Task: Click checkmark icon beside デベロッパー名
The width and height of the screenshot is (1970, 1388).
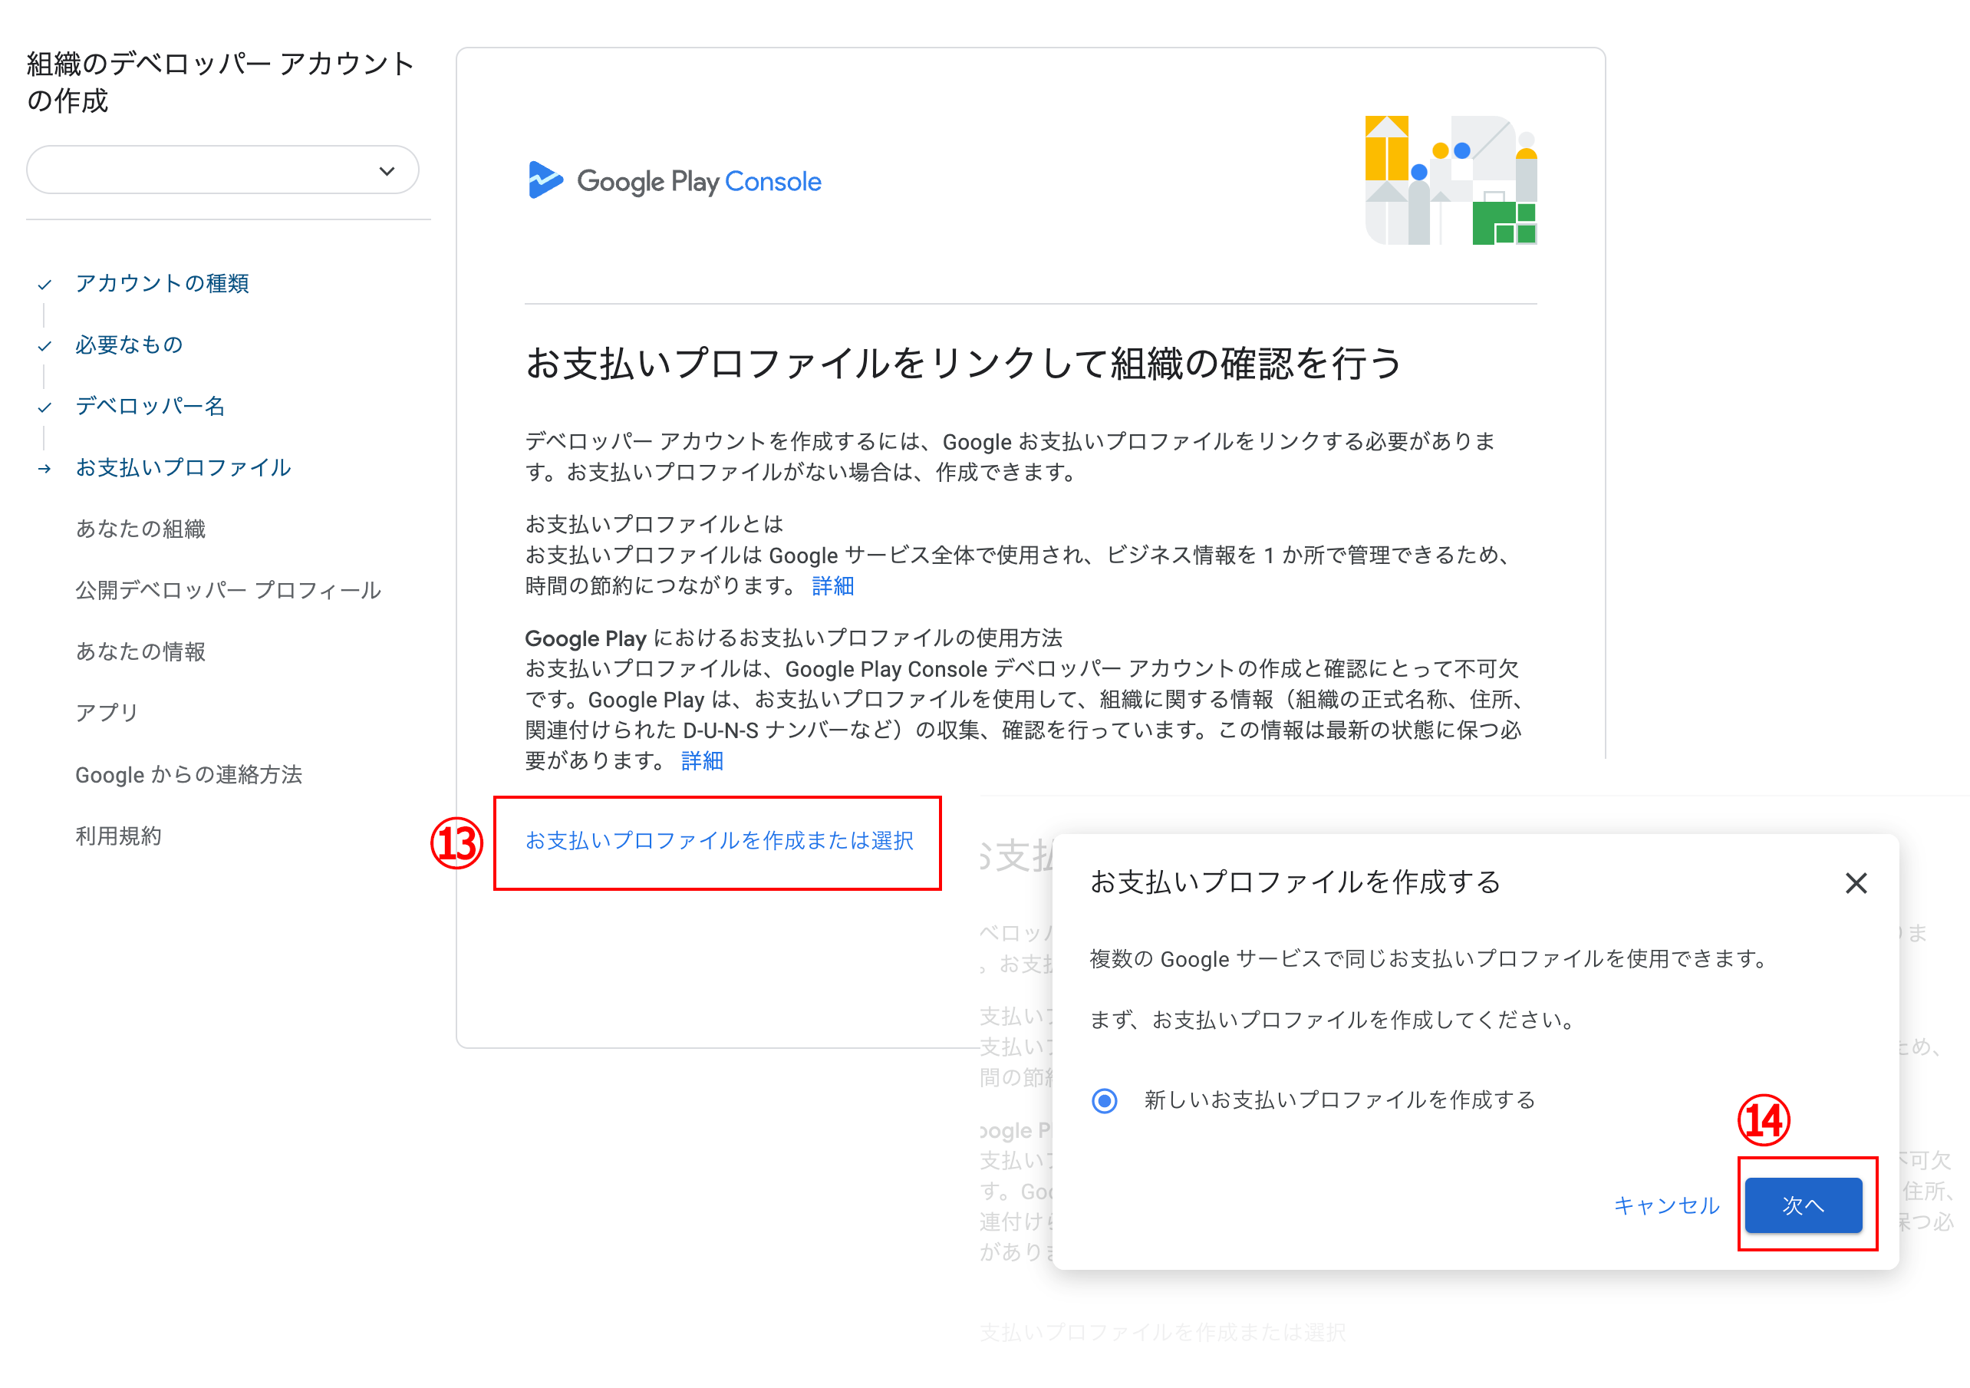Action: click(44, 407)
